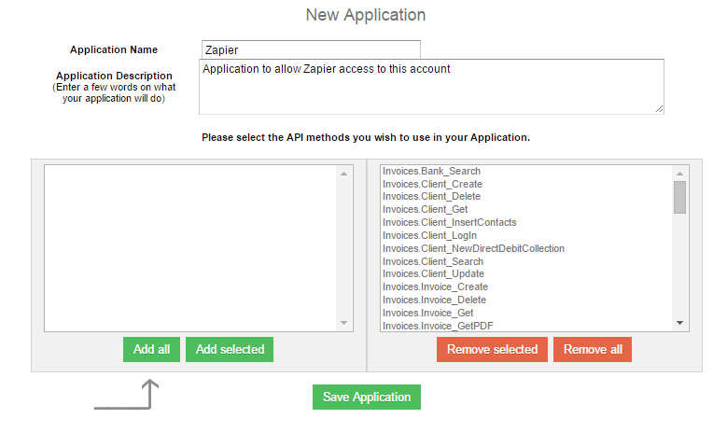This screenshot has width=727, height=433.
Task: Click the right list scrollbar thumb
Action: (679, 198)
